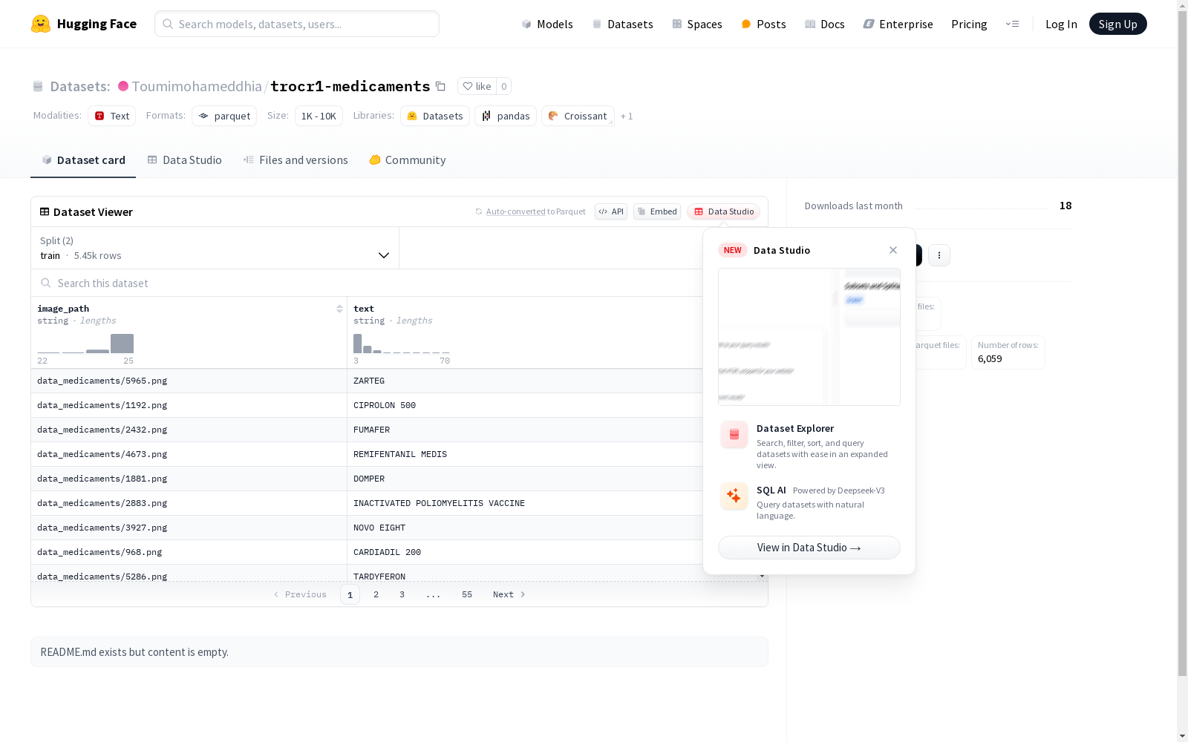Select the parquet format tag
This screenshot has height=742, width=1188.
[224, 116]
